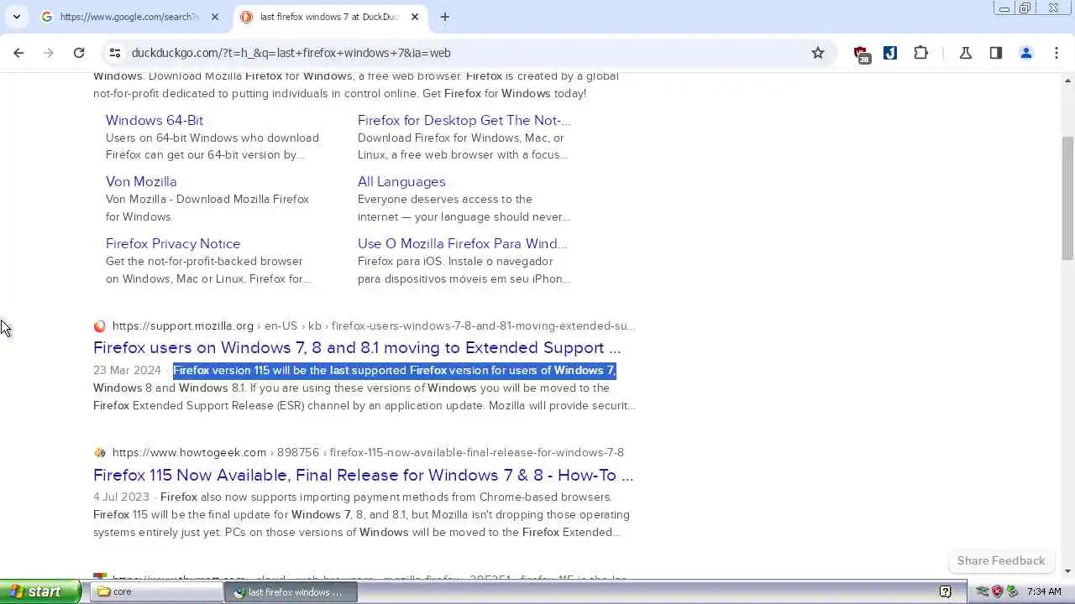Switch to the core folder taskbar button

(156, 591)
